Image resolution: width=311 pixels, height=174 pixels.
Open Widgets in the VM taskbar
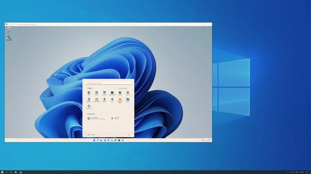pos(105,140)
